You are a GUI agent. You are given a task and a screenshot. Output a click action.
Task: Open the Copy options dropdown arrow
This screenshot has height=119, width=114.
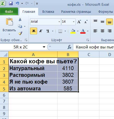(25, 26)
